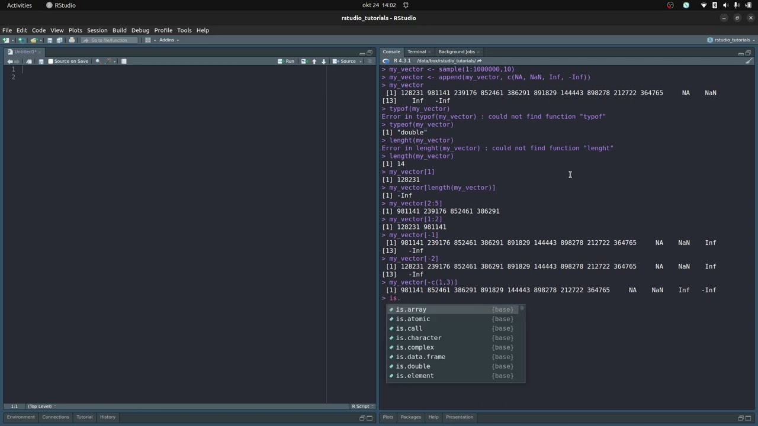The width and height of the screenshot is (758, 426).
Task: Click the find/replace magnifier icon
Action: click(98, 62)
